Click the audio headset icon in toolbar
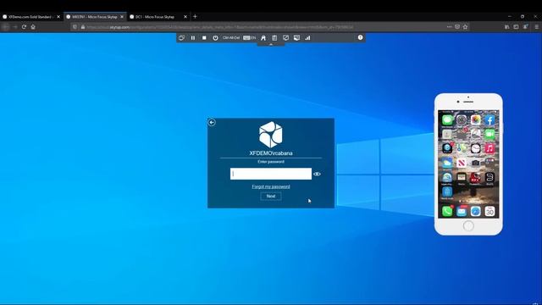Image resolution: width=542 pixels, height=305 pixels. [x=263, y=37]
